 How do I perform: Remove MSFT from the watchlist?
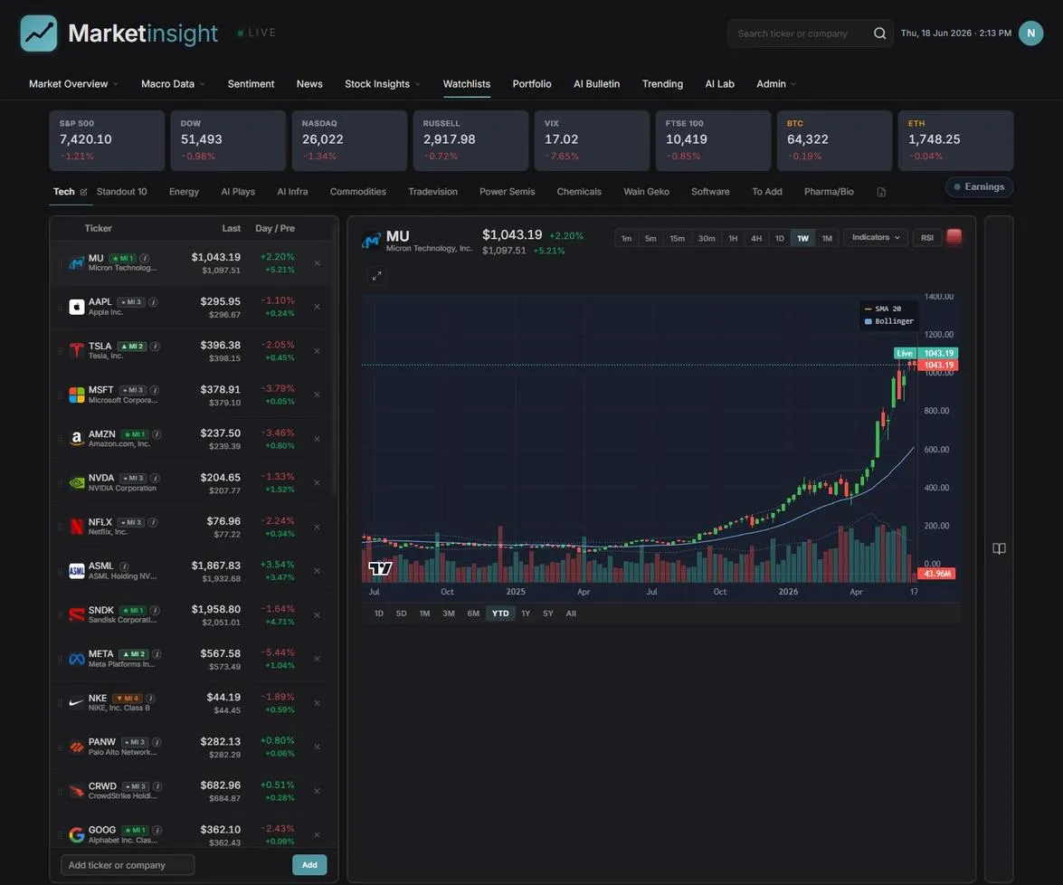(x=317, y=395)
